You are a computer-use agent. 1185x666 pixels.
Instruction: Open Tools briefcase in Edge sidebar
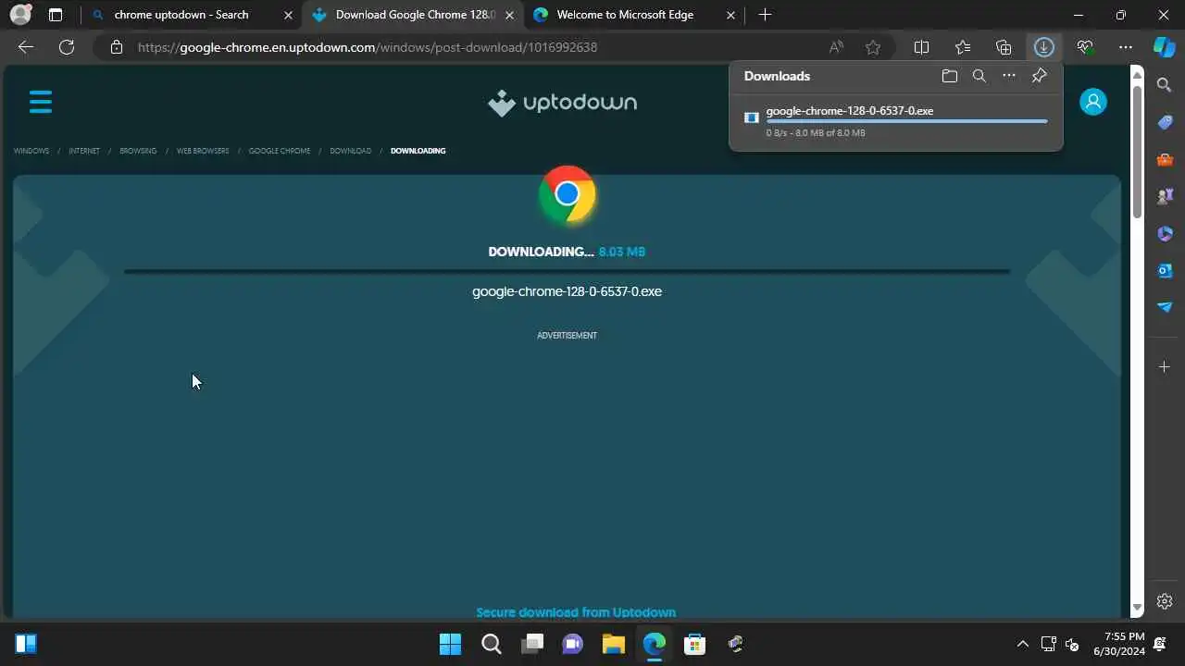(1165, 159)
